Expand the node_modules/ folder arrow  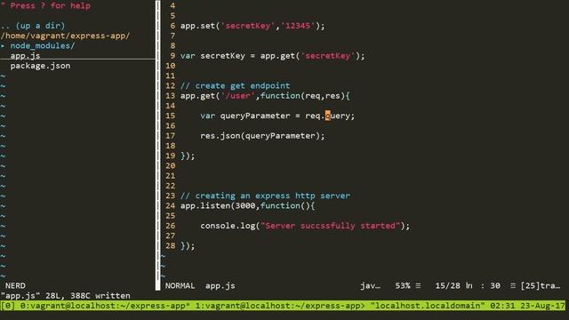[x=3, y=45]
